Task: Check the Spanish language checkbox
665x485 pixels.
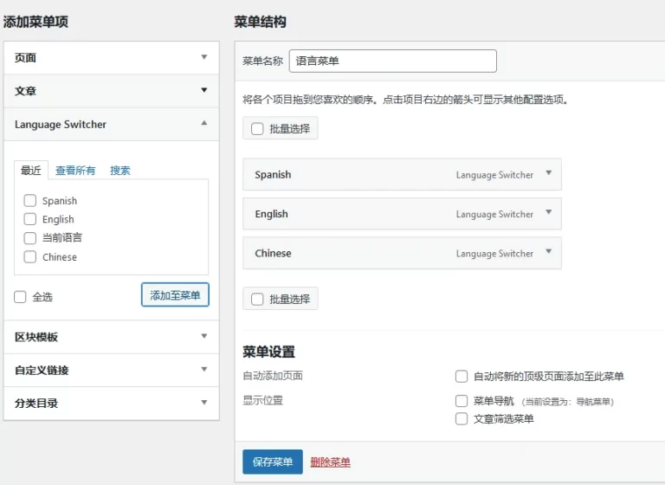Action: pyautogui.click(x=30, y=200)
